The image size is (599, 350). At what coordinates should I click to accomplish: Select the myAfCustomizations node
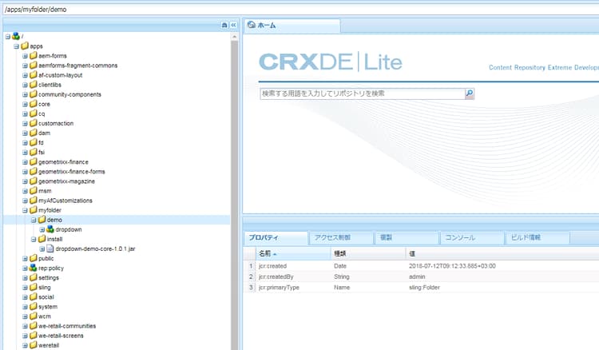tap(65, 201)
